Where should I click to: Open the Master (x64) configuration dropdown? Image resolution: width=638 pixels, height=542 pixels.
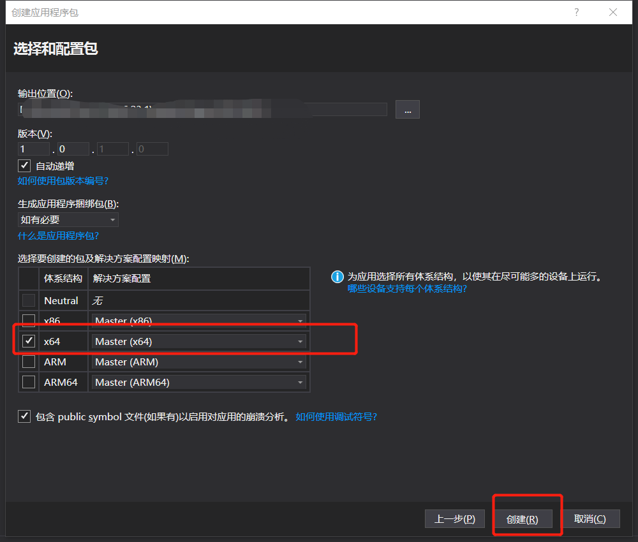(x=300, y=341)
